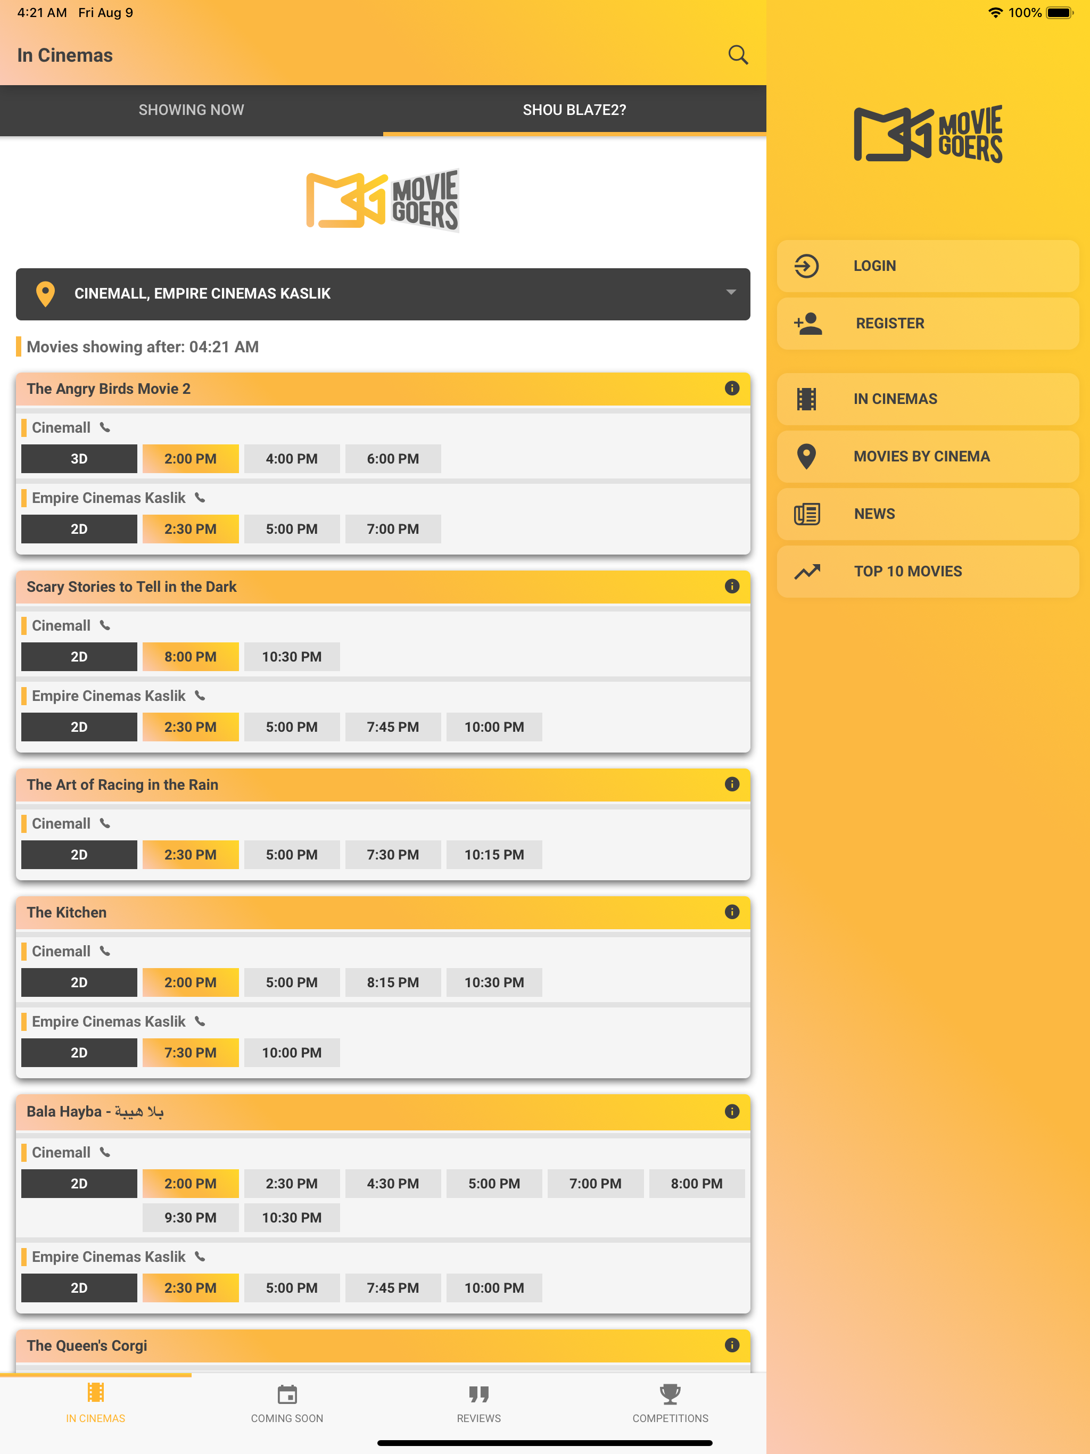Open the In Cinemas bottom tab
1090x1454 pixels.
click(x=95, y=1403)
